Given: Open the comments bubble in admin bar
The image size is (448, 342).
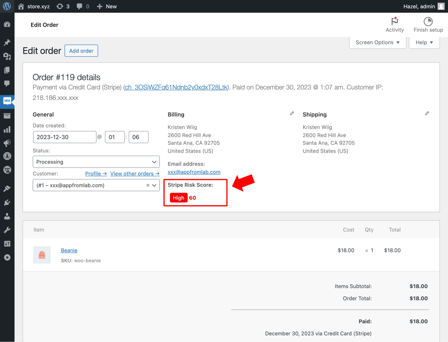Looking at the screenshot, I should [x=83, y=6].
